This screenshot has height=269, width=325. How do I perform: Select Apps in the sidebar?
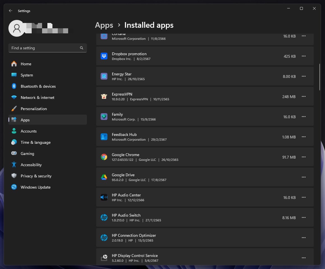(47, 120)
